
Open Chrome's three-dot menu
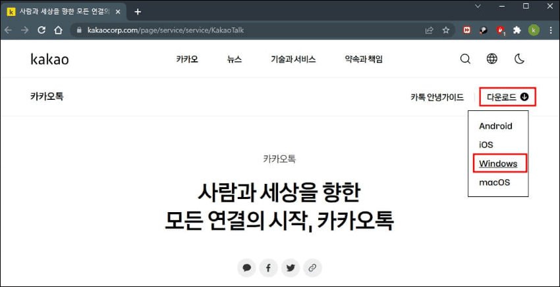point(549,30)
